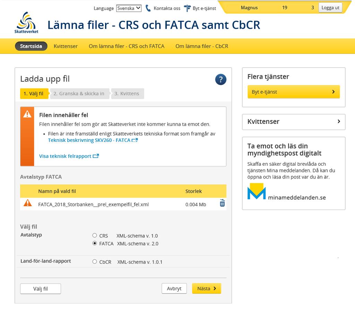Click user name Magnus in header
Viewport: 355px width, 310px height.
(249, 8)
